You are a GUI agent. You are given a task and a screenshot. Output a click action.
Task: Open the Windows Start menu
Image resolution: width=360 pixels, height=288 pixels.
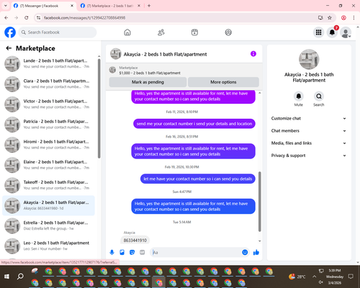pyautogui.click(x=6, y=276)
